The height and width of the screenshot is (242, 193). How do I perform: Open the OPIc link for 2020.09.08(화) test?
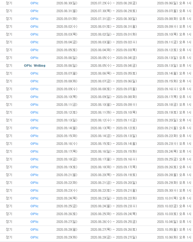34,81
